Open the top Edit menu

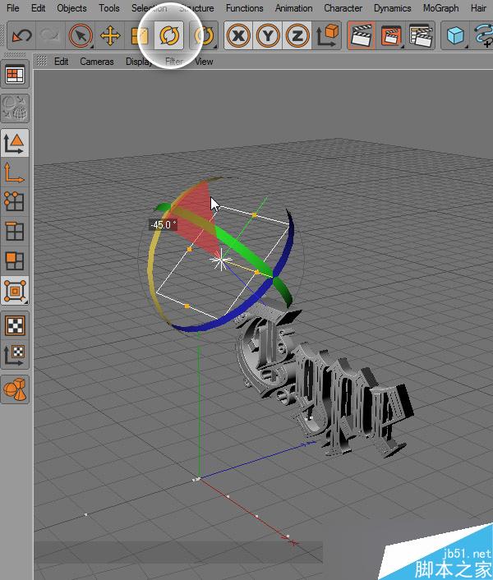pyautogui.click(x=38, y=7)
